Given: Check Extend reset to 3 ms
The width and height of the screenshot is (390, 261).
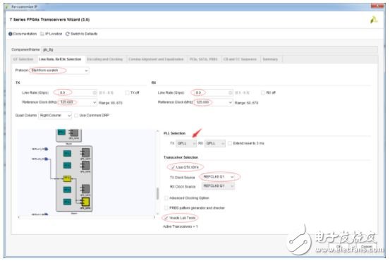Looking at the screenshot, I should point(230,143).
